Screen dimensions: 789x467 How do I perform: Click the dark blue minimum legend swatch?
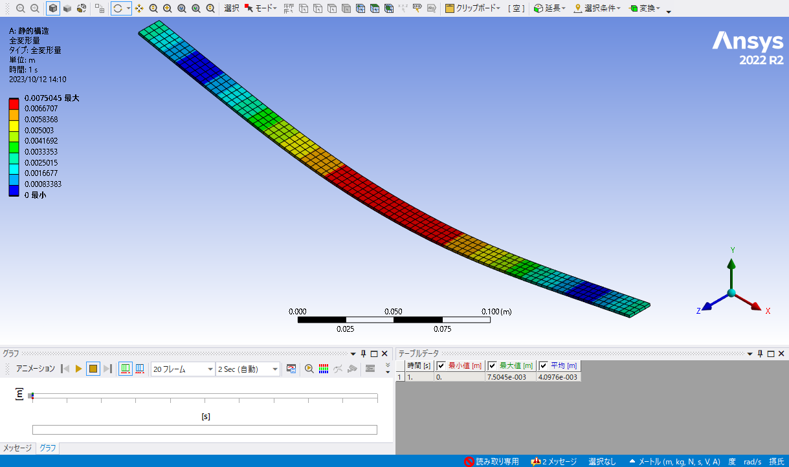tap(14, 190)
